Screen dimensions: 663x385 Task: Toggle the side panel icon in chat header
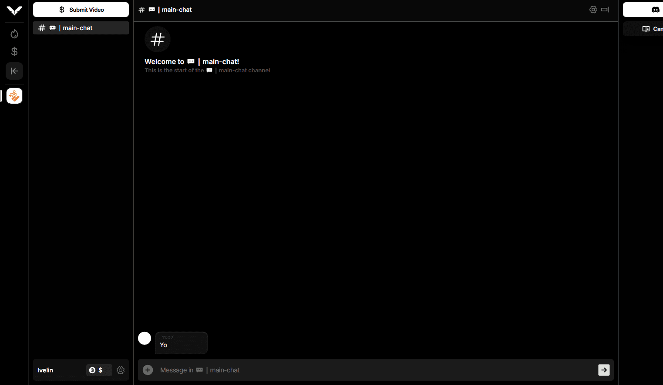(605, 10)
